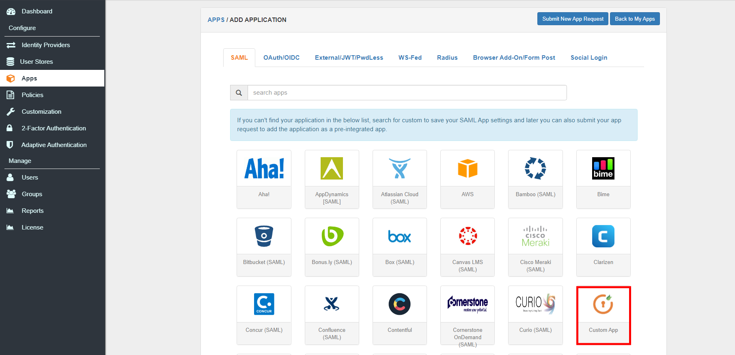
Task: Click the Policies document icon
Action: (x=11, y=95)
